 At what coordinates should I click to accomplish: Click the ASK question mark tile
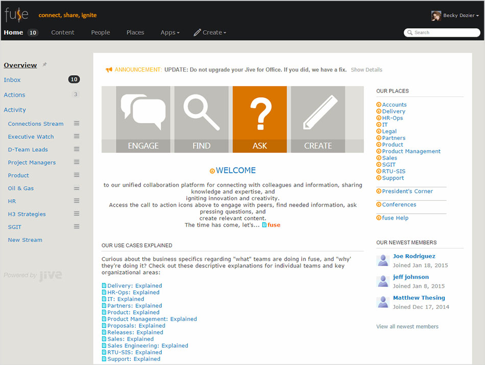(259, 119)
